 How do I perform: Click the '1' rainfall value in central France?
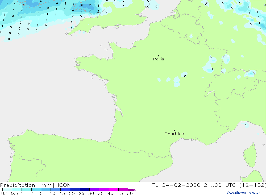coord(176,82)
